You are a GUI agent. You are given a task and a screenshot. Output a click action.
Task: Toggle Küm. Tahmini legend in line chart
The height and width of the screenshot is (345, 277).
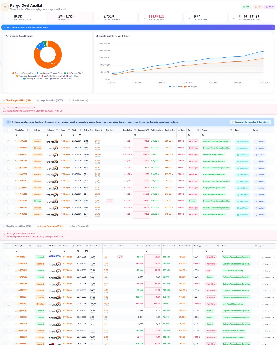176,87
